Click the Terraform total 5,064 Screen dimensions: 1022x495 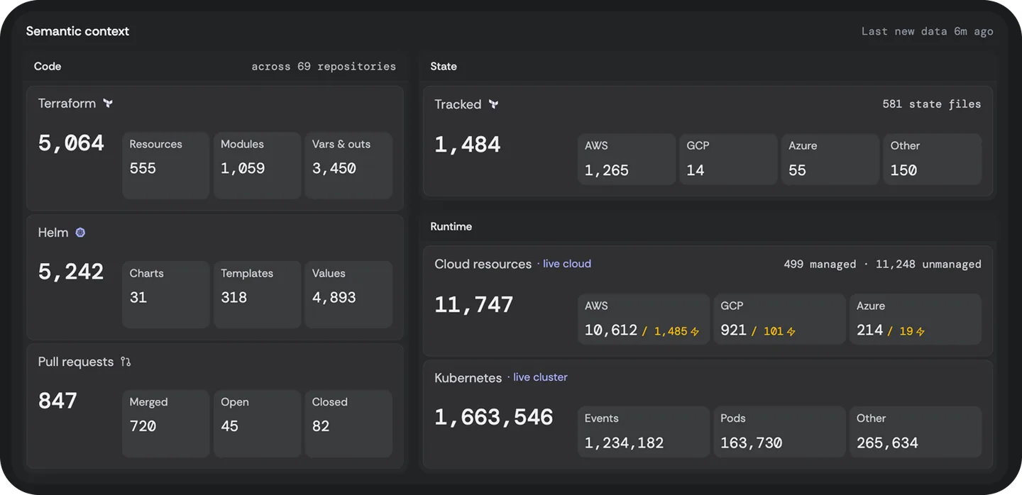[x=71, y=143]
